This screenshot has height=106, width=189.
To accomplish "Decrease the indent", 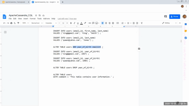I will tap(133, 23).
